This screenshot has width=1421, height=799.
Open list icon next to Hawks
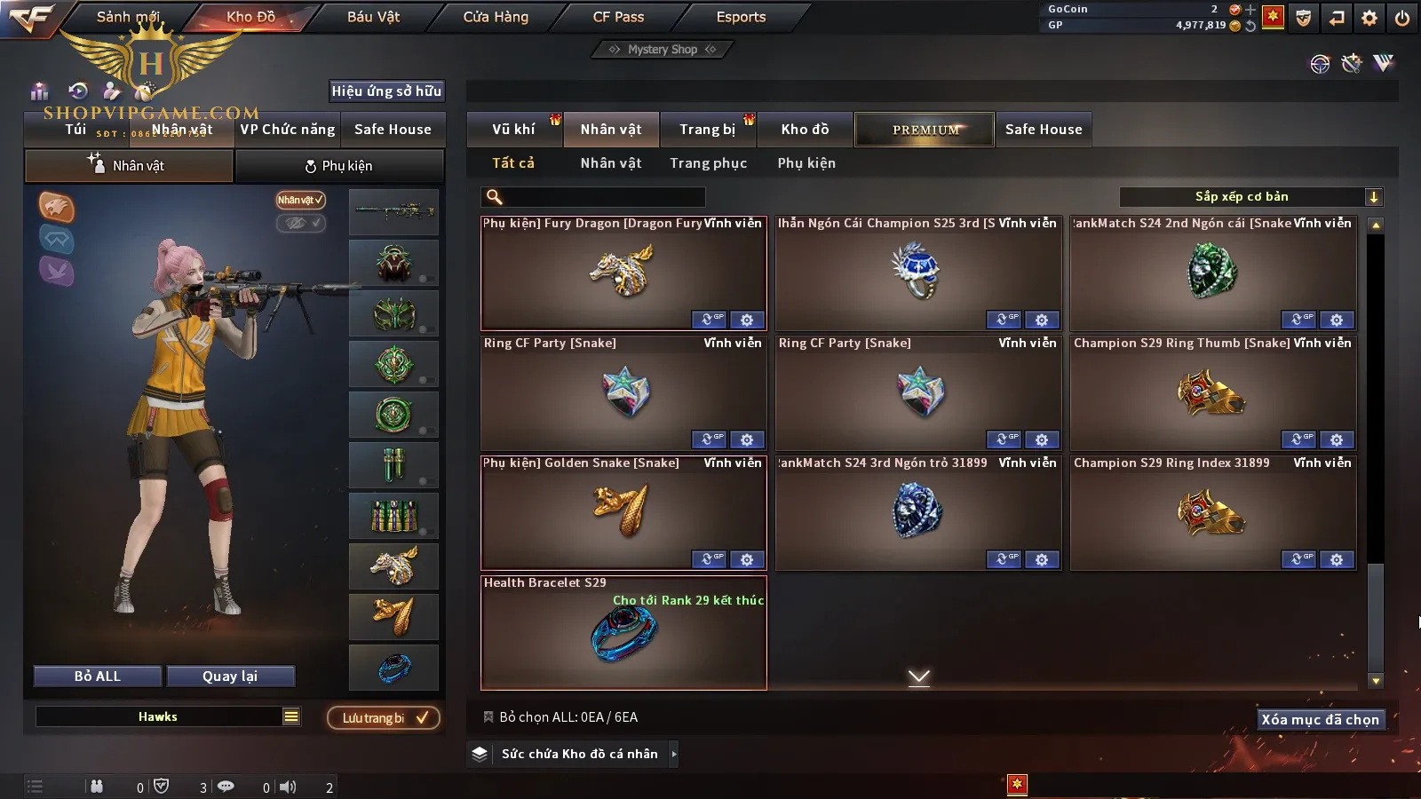[x=291, y=716]
